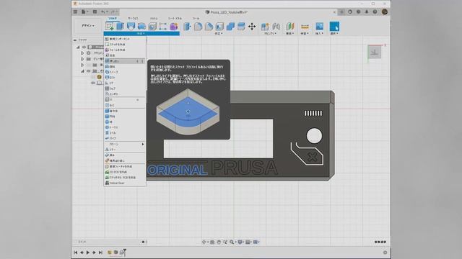Screen dimensions: 462x259
Task: Choose ミラー (Mirror) in Create menu
Action: 125,150
